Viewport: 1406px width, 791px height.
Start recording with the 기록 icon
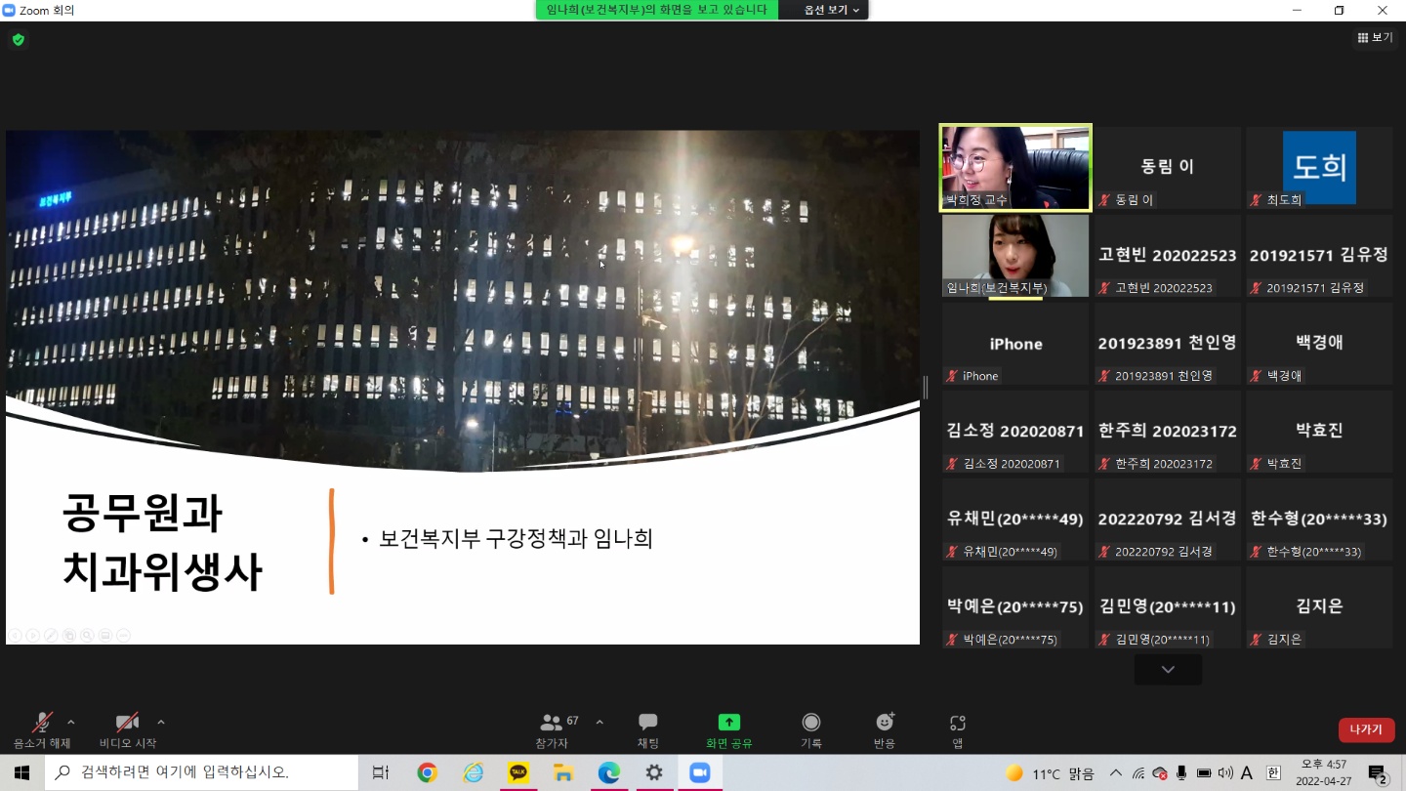click(x=810, y=729)
